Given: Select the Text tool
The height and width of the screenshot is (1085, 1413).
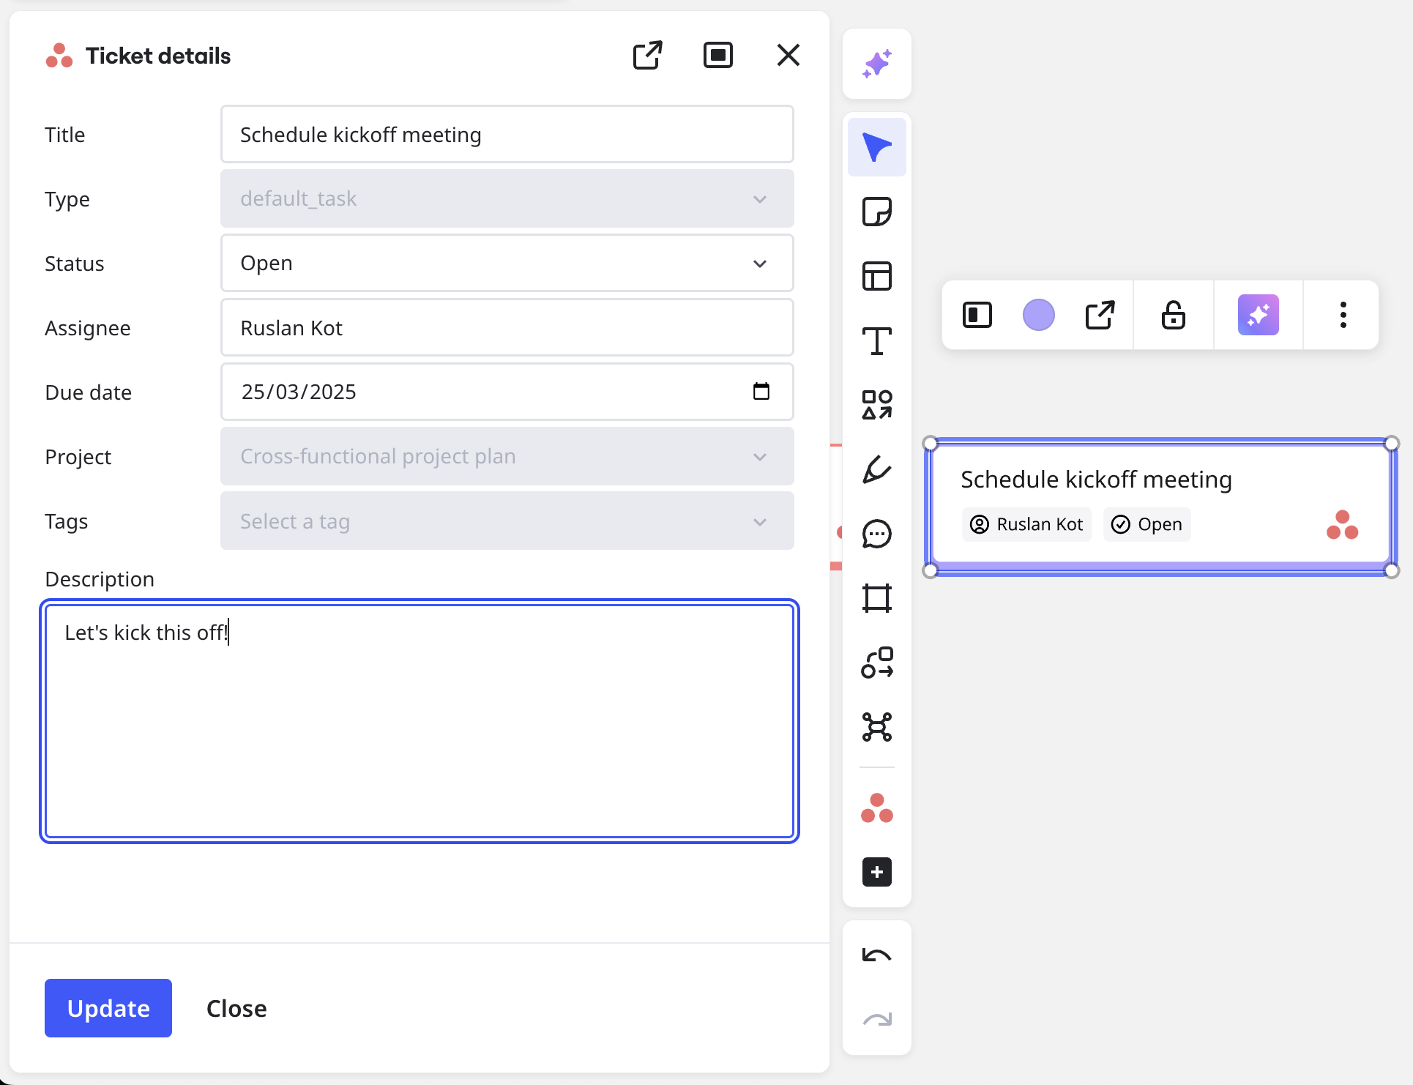Looking at the screenshot, I should 876,340.
